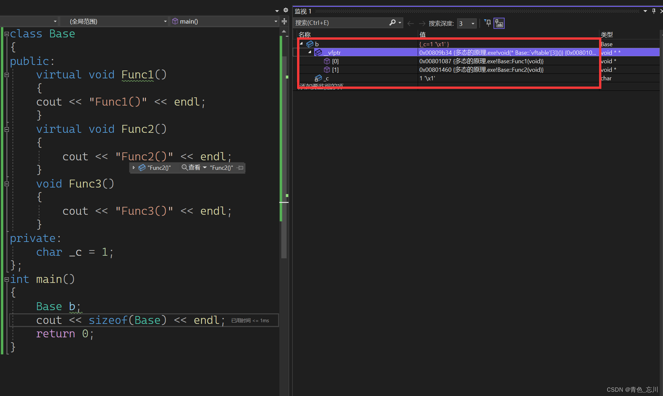Viewport: 663px width, 396px height.
Task: Collapse the Func2() function outline
Action: [6, 129]
